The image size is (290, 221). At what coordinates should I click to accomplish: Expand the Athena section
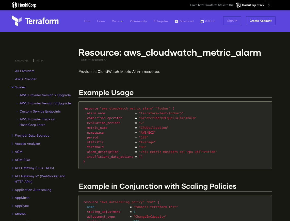tap(19, 214)
